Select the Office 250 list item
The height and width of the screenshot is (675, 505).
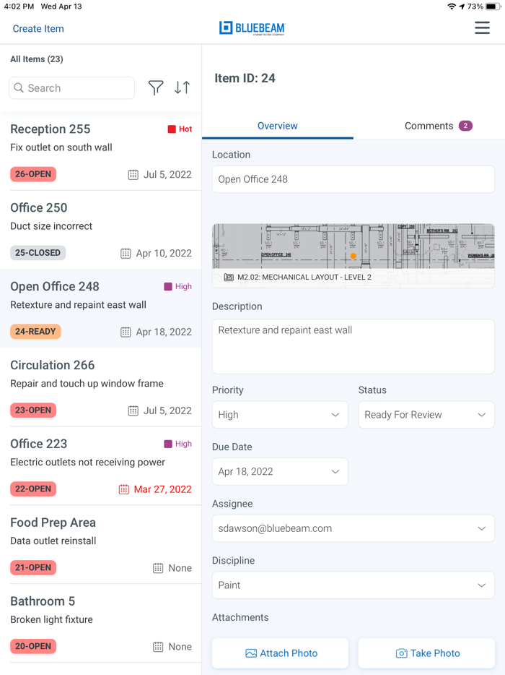[101, 230]
